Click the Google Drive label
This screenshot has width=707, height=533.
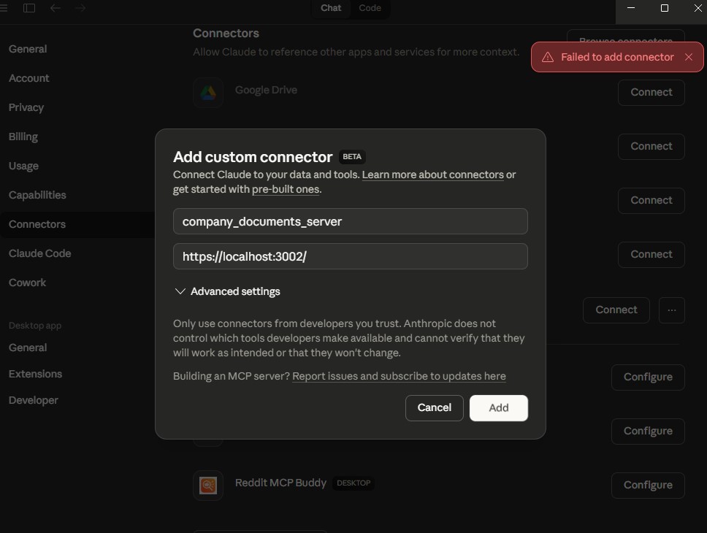pos(266,91)
